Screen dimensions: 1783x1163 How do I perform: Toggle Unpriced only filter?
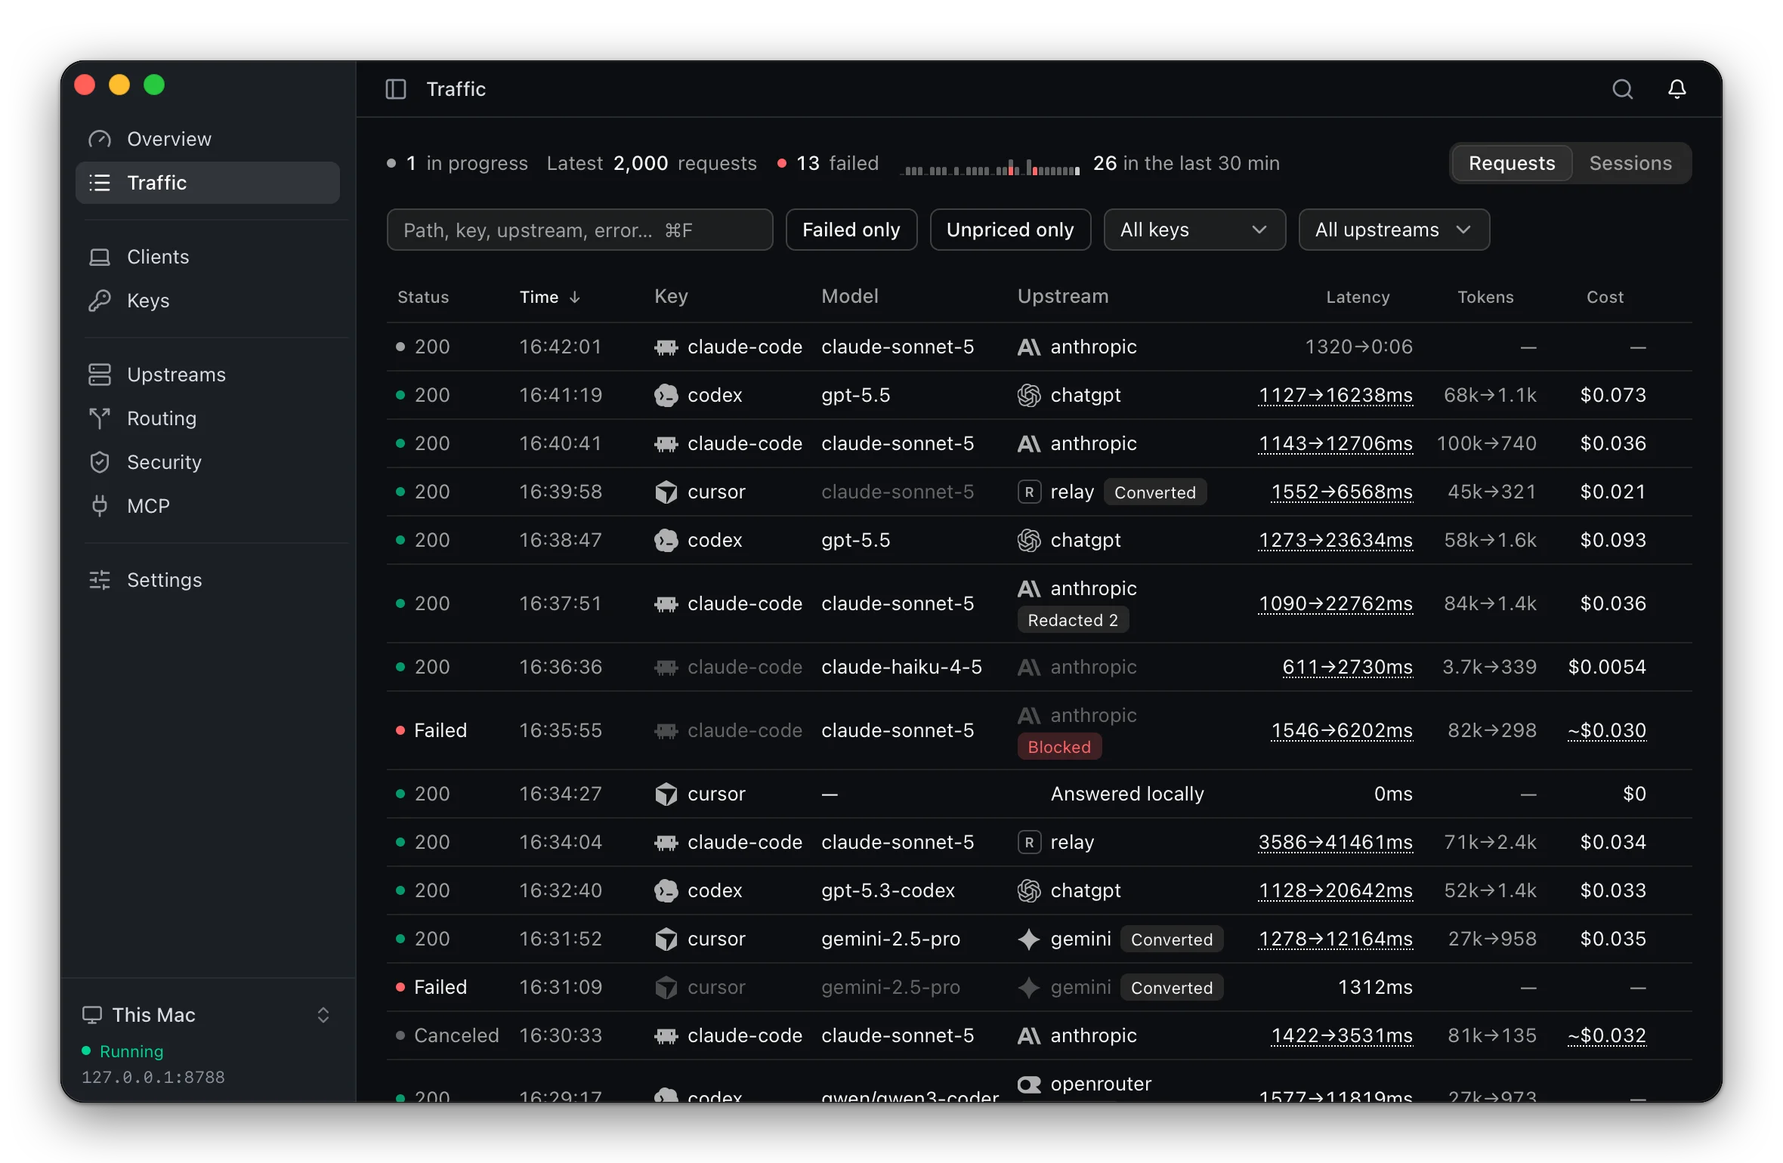1010,230
